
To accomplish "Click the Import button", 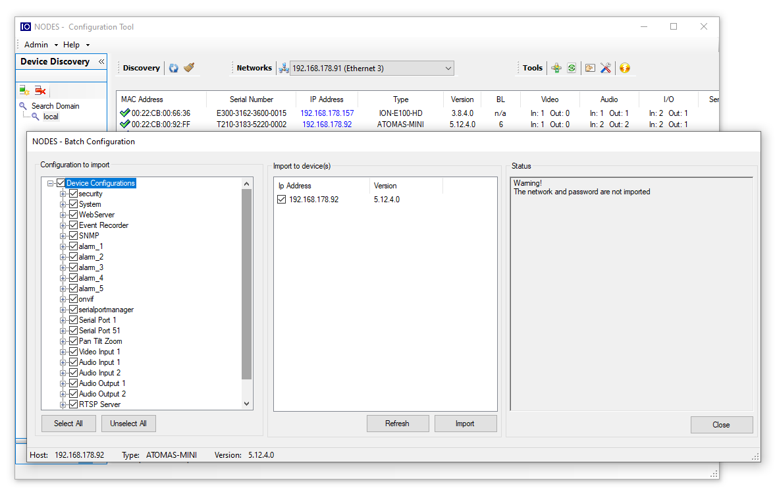I will pyautogui.click(x=465, y=424).
